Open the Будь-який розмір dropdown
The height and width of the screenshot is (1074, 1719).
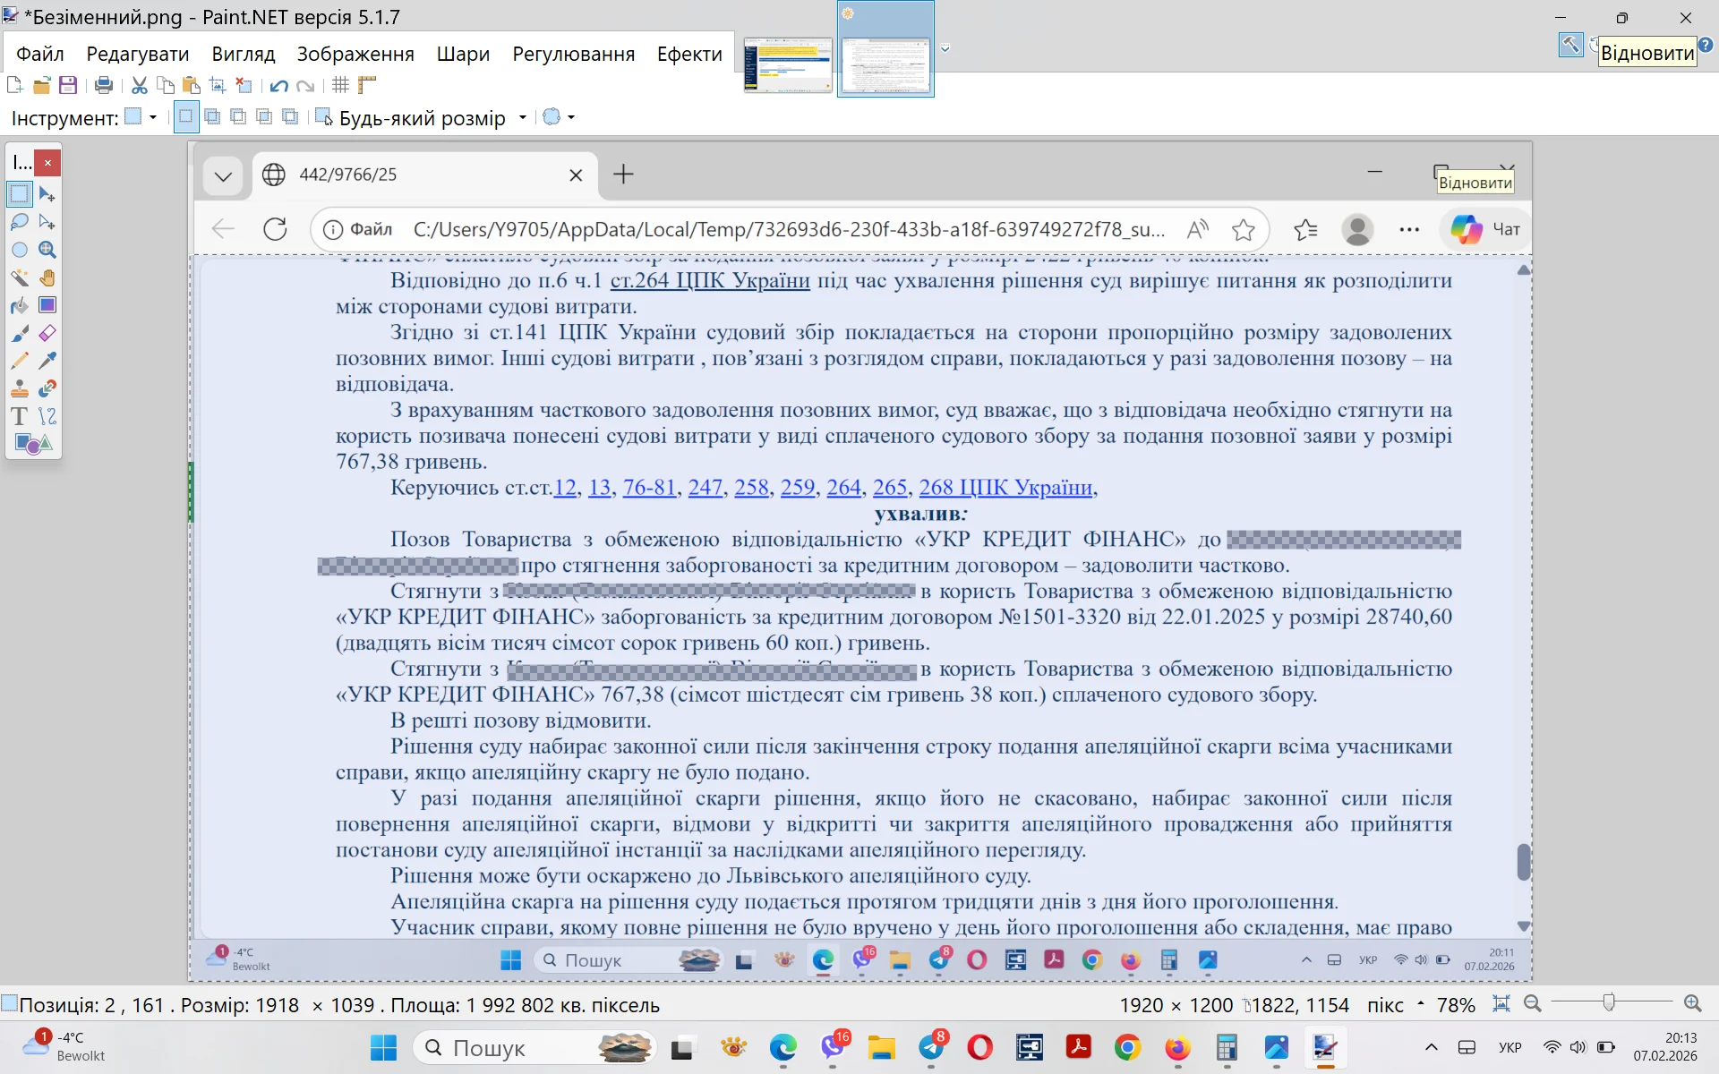(524, 117)
